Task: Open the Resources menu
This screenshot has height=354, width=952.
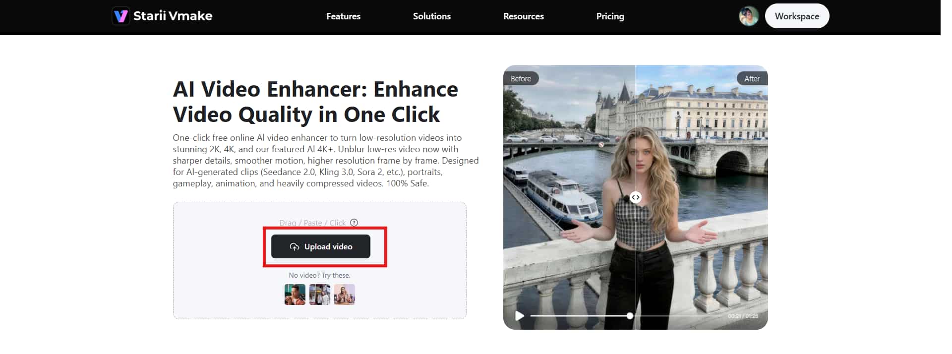Action: [524, 16]
